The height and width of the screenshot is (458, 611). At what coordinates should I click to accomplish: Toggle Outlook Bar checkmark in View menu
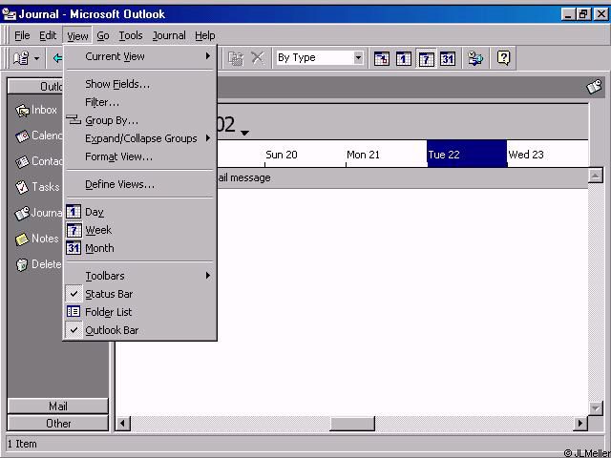(139, 330)
